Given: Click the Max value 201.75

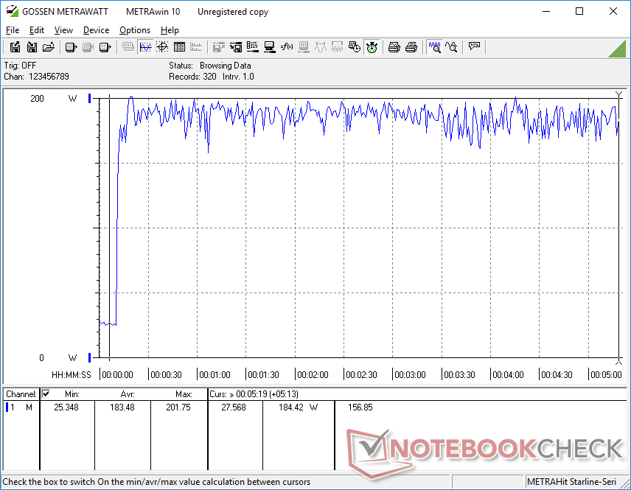Looking at the screenshot, I should (178, 407).
